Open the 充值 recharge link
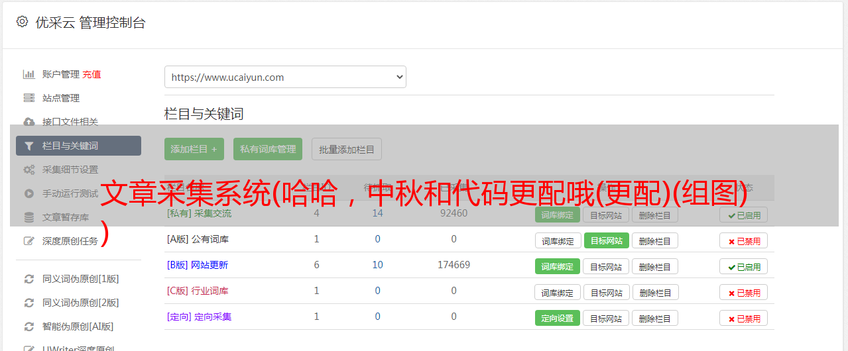848x351 pixels. point(91,74)
